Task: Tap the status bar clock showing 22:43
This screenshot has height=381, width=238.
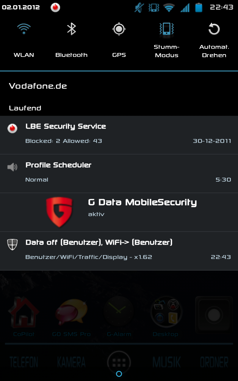Action: [222, 7]
